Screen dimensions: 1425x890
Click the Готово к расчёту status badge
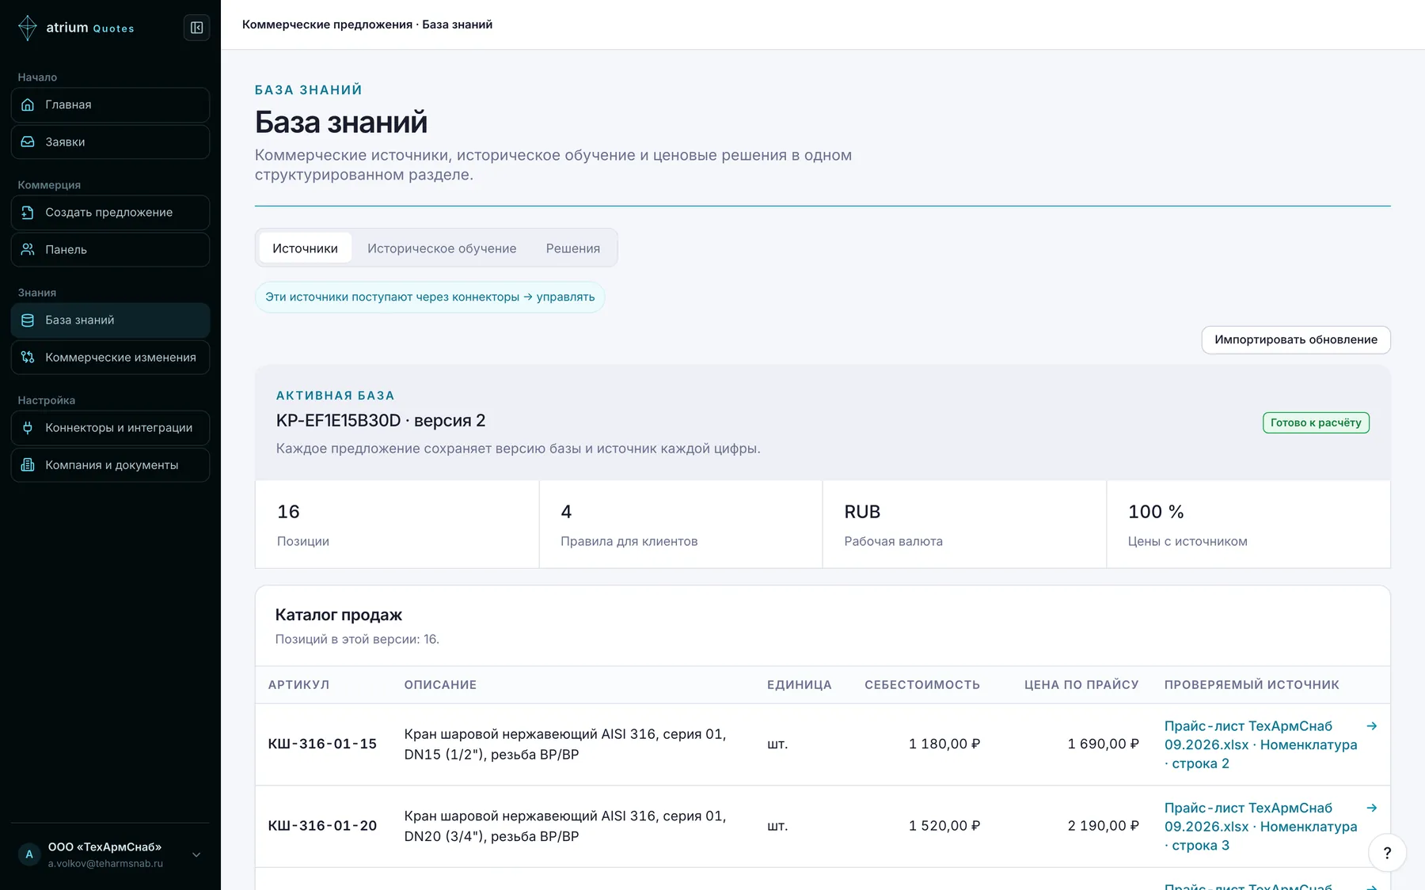pyautogui.click(x=1316, y=422)
